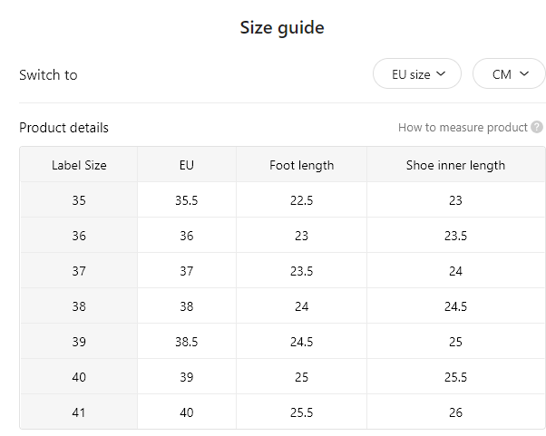Viewport: 546px width, 436px height.
Task: Click the chevron beside CM
Action: (x=524, y=73)
